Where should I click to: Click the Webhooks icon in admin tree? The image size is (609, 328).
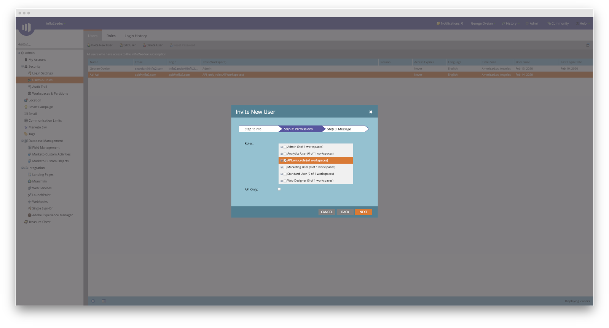tap(29, 202)
